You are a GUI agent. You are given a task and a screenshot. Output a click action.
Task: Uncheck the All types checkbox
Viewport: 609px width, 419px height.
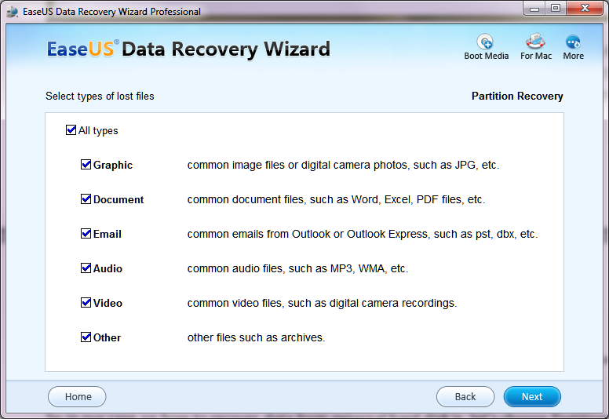[x=71, y=129]
